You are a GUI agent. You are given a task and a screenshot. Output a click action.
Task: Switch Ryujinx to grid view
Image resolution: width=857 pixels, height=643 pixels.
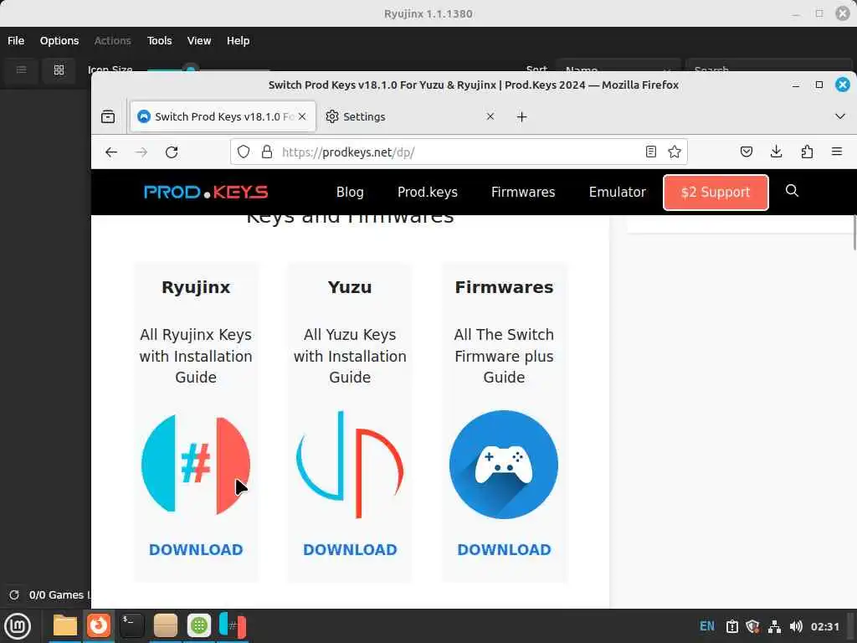[59, 69]
